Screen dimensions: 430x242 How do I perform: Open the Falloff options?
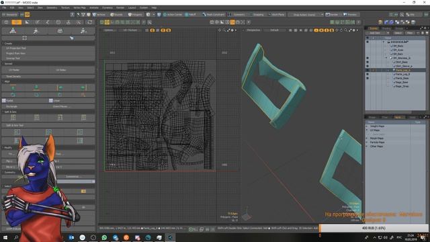click(x=191, y=15)
